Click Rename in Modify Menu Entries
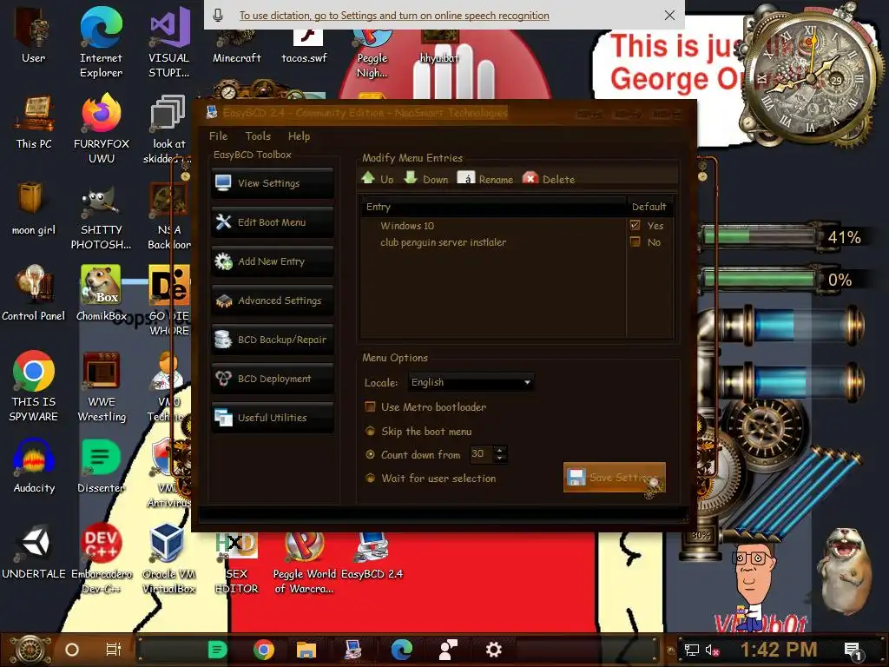 pyautogui.click(x=485, y=179)
